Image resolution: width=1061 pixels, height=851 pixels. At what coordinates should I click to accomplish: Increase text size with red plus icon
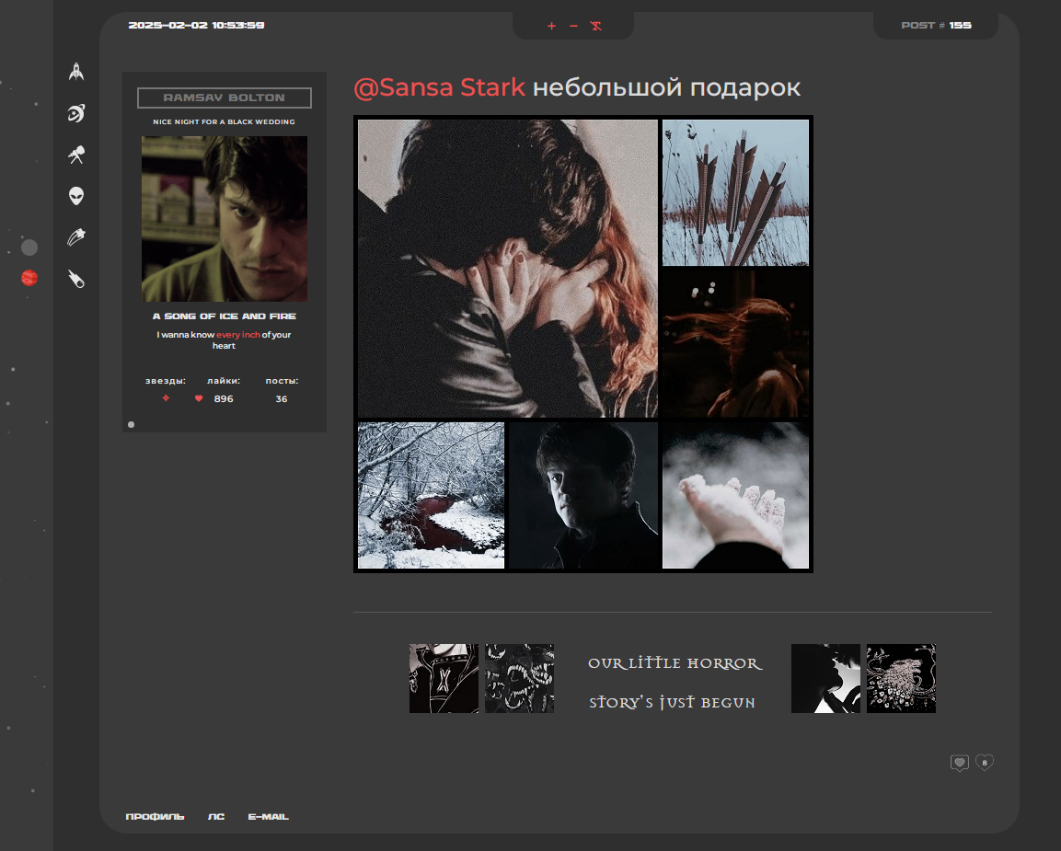(551, 26)
